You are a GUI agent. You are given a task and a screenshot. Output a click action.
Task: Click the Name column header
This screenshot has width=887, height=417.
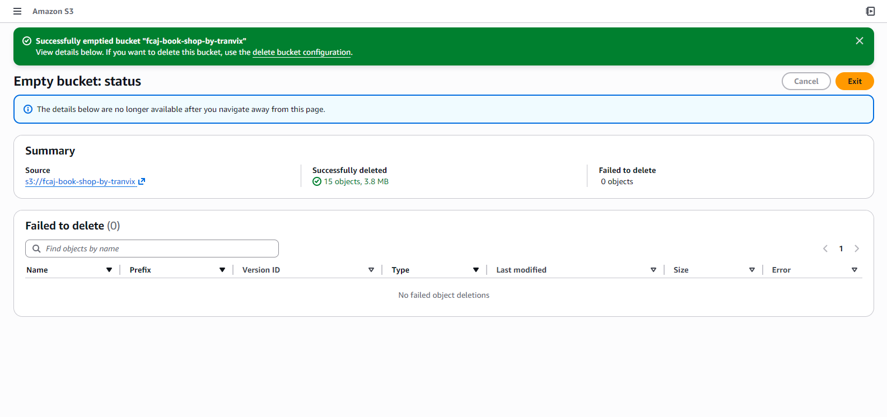coord(37,270)
